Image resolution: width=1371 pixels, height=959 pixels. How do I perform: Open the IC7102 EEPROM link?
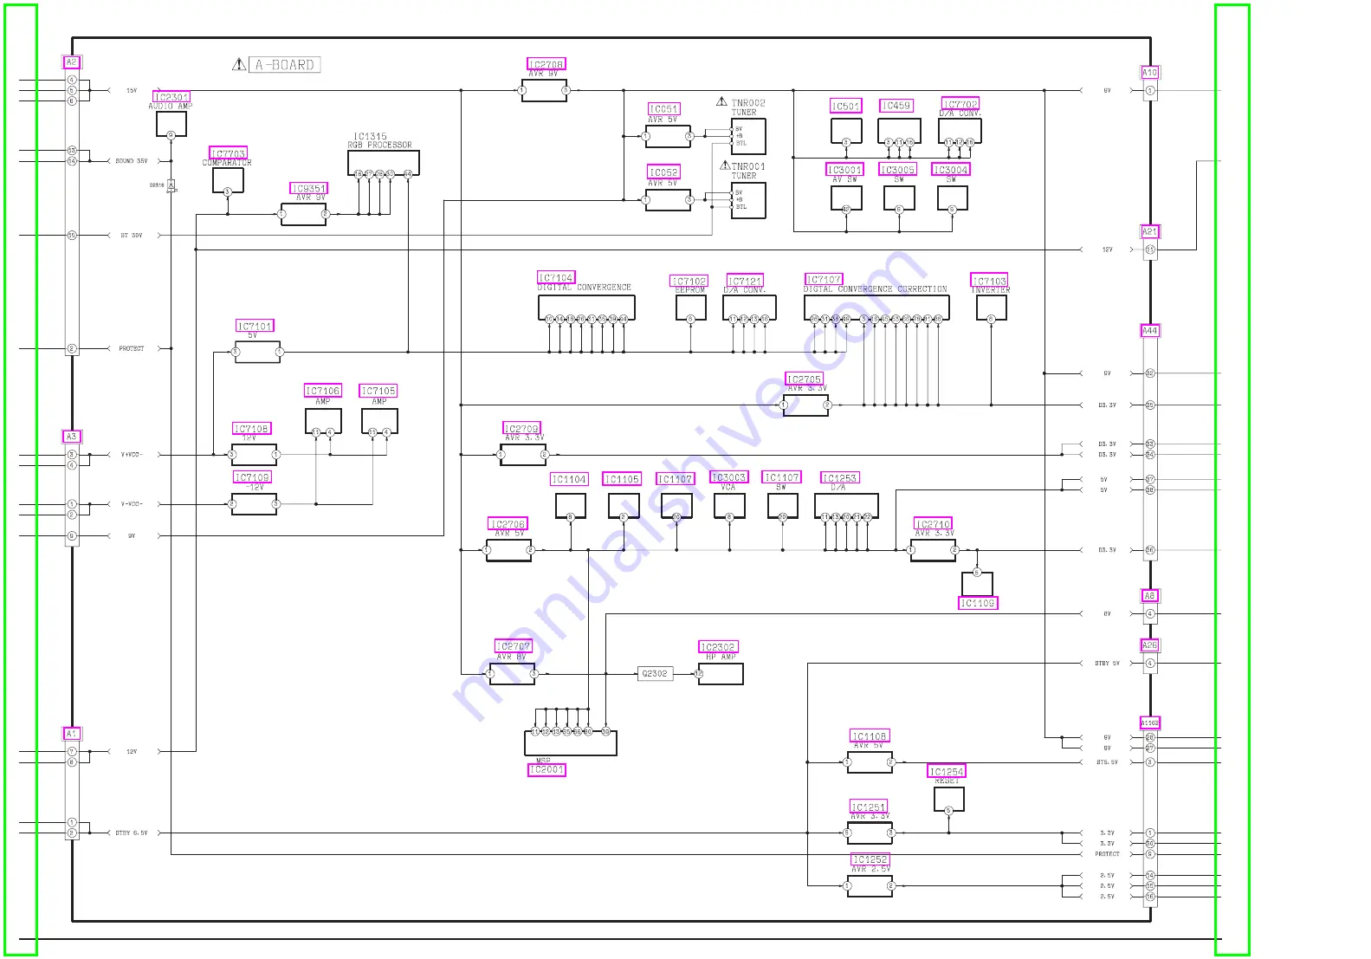(689, 282)
